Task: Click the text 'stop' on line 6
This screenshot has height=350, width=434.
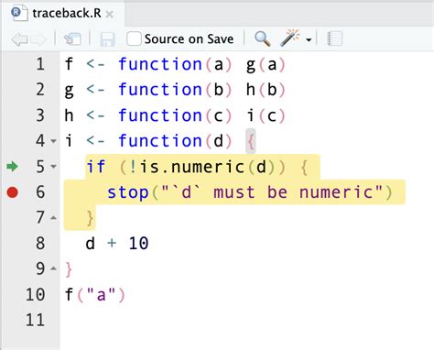Action: (x=128, y=192)
